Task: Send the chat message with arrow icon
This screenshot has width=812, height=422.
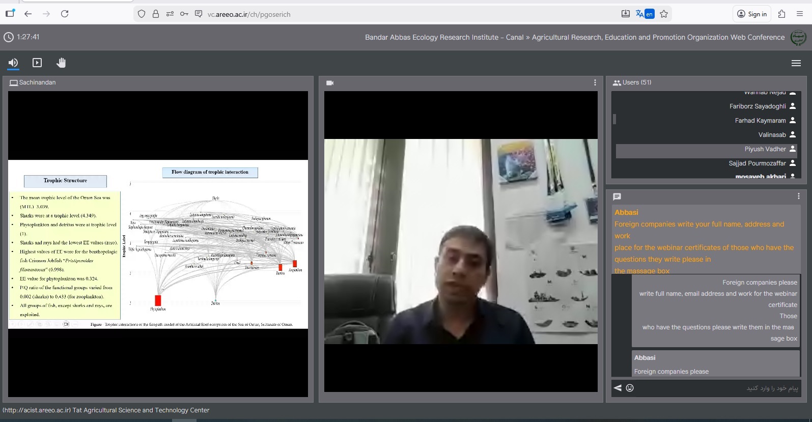Action: (618, 388)
